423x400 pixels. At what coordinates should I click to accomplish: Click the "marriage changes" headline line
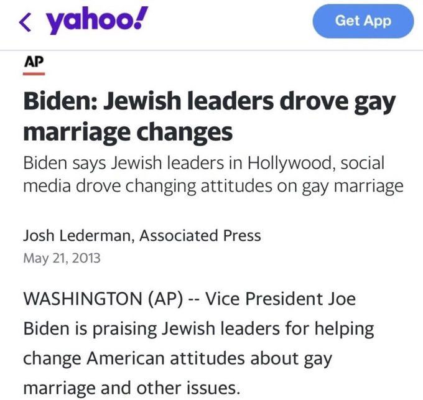pos(128,132)
